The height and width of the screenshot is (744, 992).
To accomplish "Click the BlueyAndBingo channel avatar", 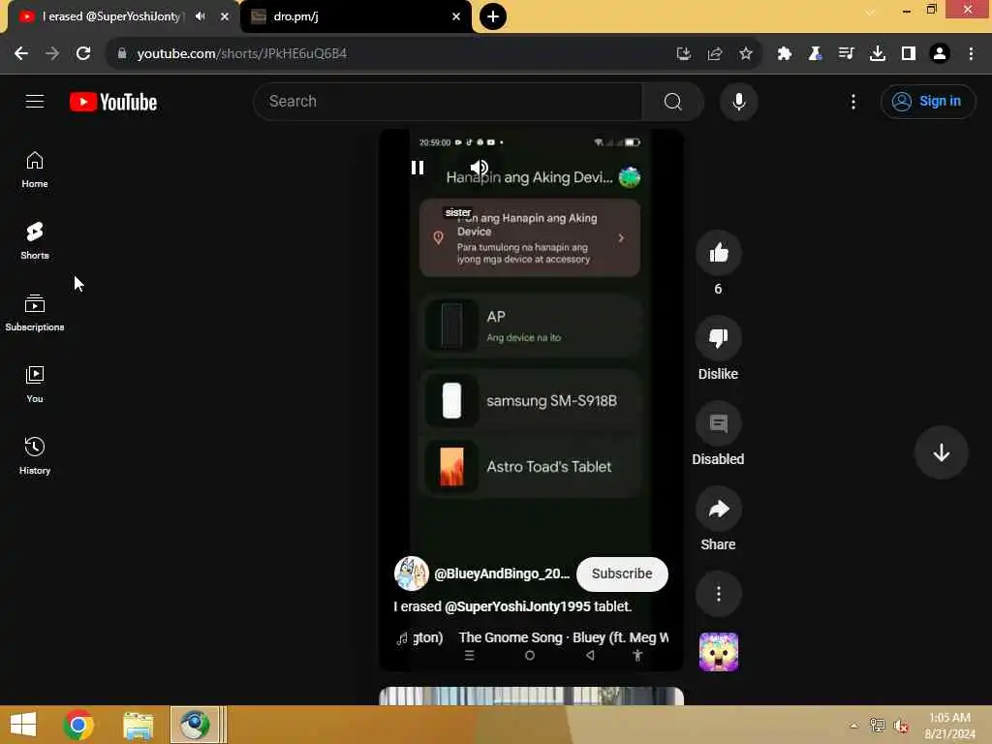I will tap(411, 573).
